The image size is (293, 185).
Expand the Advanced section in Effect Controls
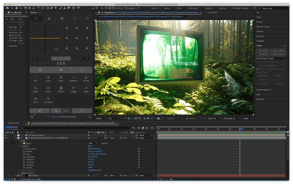[x=8, y=46]
